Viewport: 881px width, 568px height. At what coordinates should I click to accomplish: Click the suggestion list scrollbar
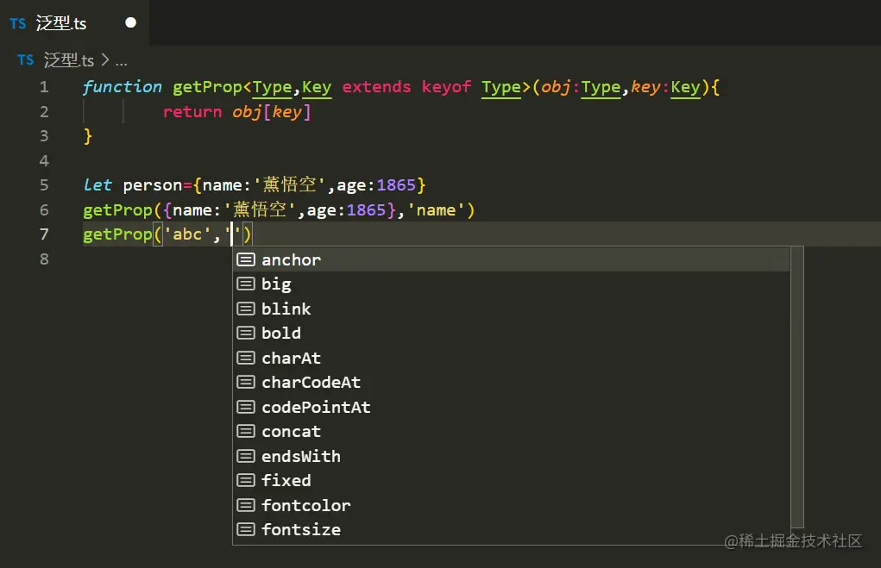click(796, 387)
